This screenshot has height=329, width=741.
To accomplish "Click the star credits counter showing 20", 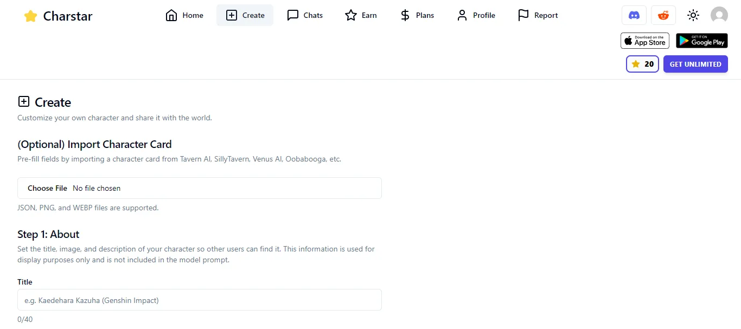I will point(642,64).
